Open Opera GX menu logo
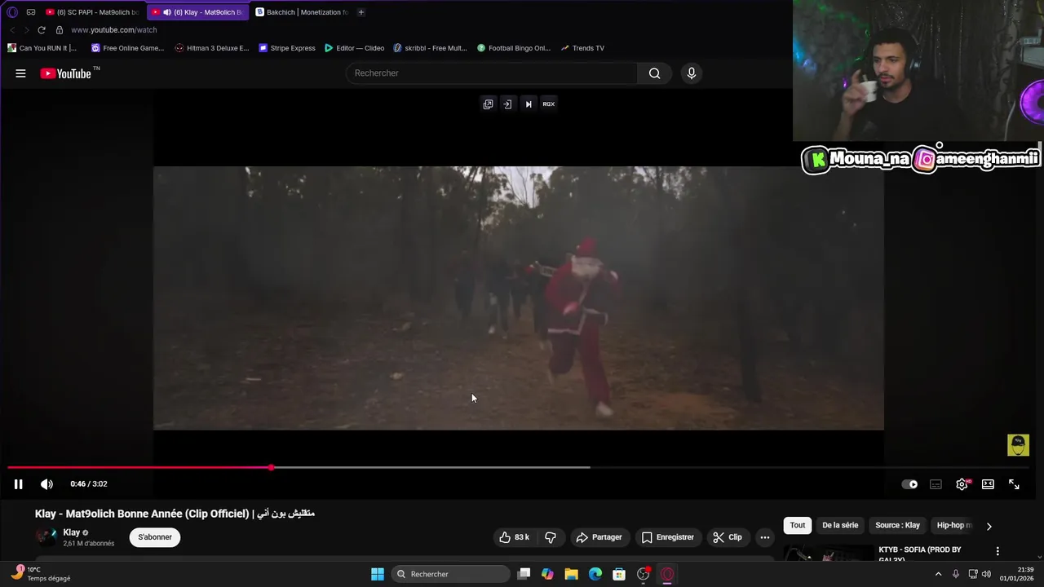 12,12
